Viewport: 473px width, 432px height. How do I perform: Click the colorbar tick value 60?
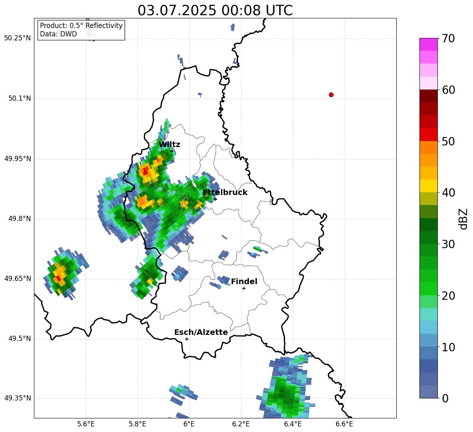[448, 90]
